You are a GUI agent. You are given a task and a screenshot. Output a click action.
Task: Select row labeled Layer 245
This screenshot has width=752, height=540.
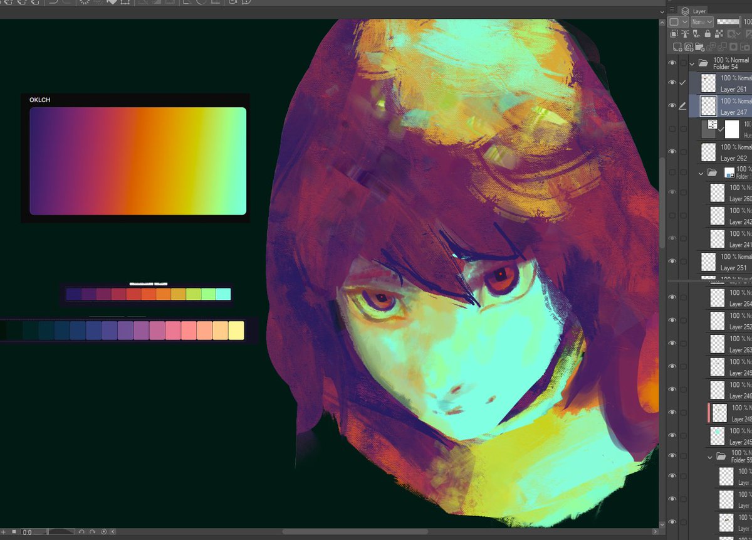point(721,436)
